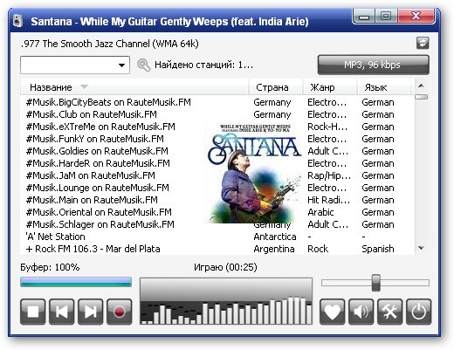The height and width of the screenshot is (350, 454).
Task: Sort by Жанр column header
Action: pos(330,87)
